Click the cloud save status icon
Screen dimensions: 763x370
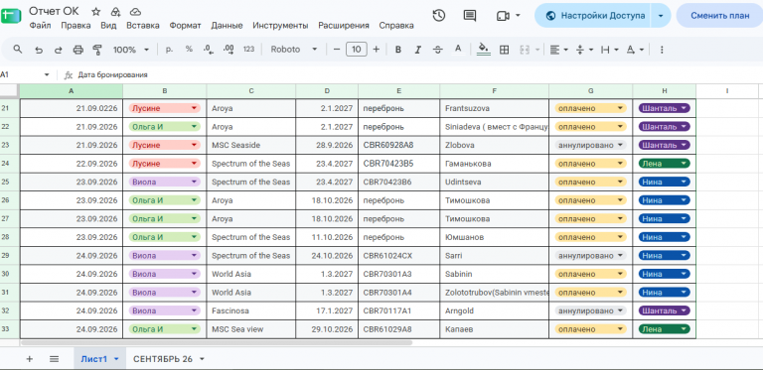(136, 12)
